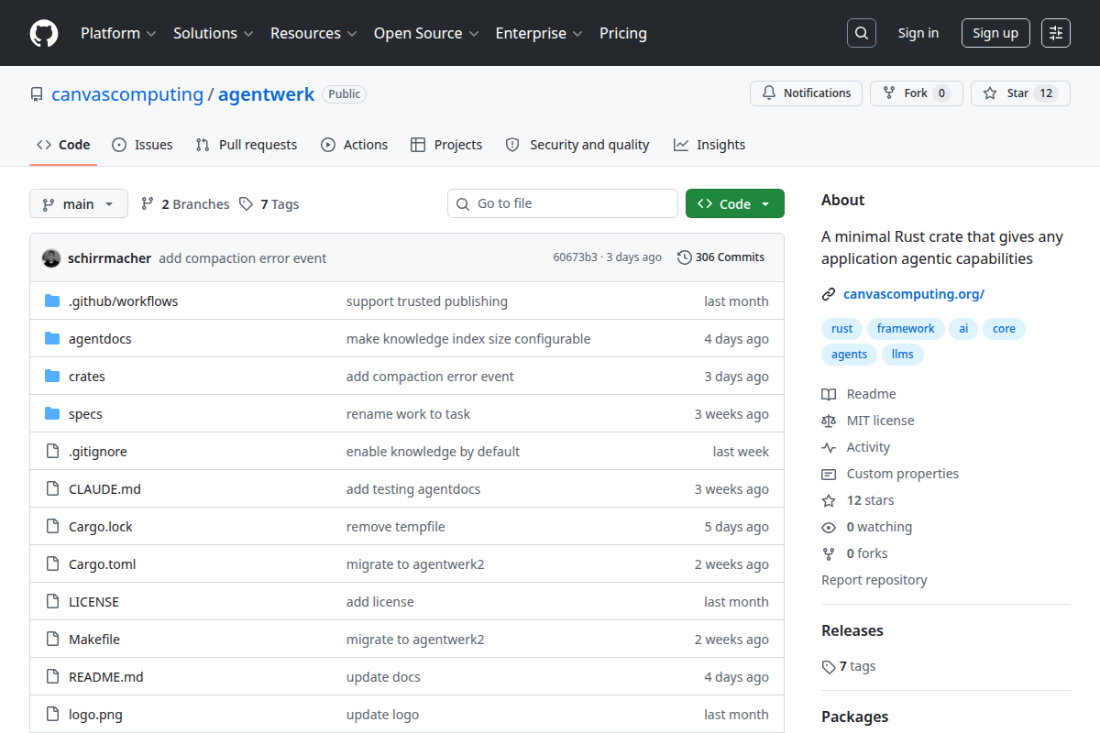Click the Readme book icon
1100x733 pixels.
click(829, 394)
